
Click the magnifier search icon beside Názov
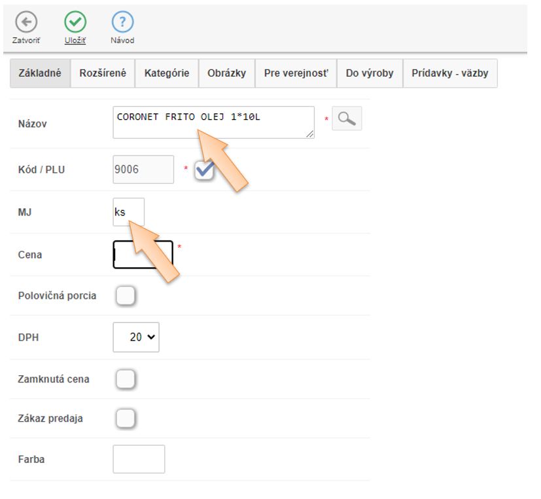(x=347, y=118)
